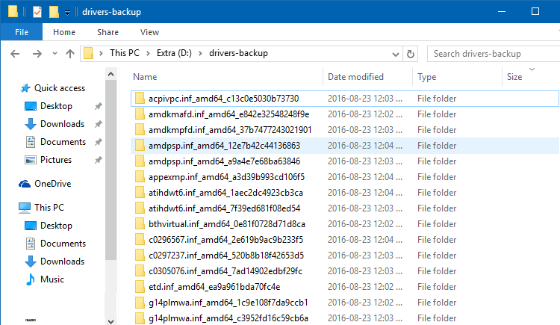Click pin icon next to Pictures
The width and height of the screenshot is (560, 325).
(99, 160)
